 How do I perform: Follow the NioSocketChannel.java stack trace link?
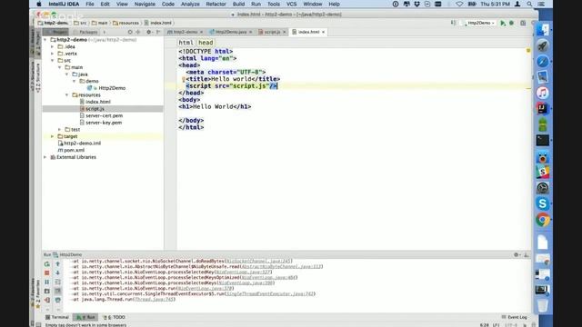[x=258, y=261]
